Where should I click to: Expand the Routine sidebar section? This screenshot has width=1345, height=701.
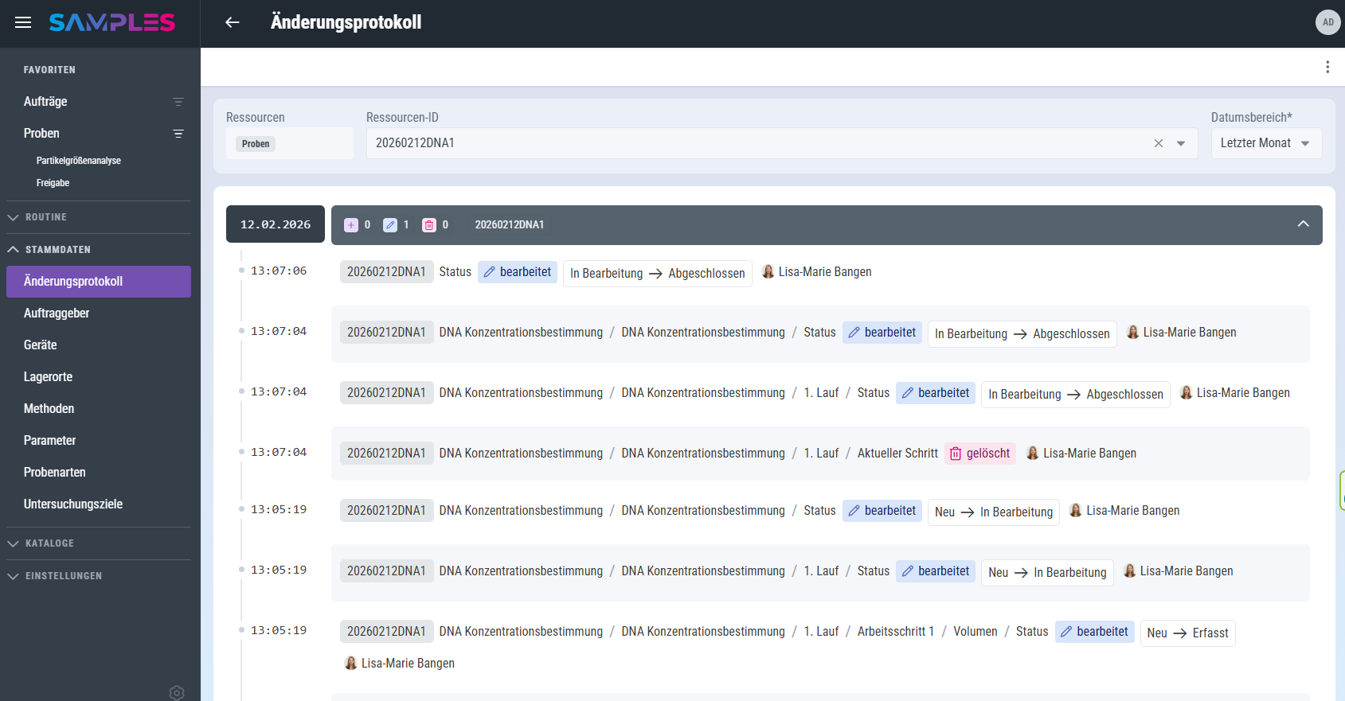(x=46, y=217)
